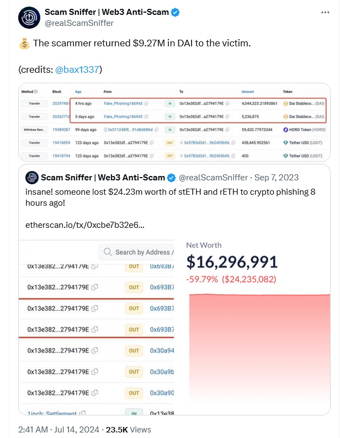Image resolution: width=340 pixels, height=438 pixels.
Task: Open the Net Worth $16,296,991 chart image
Action: [x=252, y=327]
